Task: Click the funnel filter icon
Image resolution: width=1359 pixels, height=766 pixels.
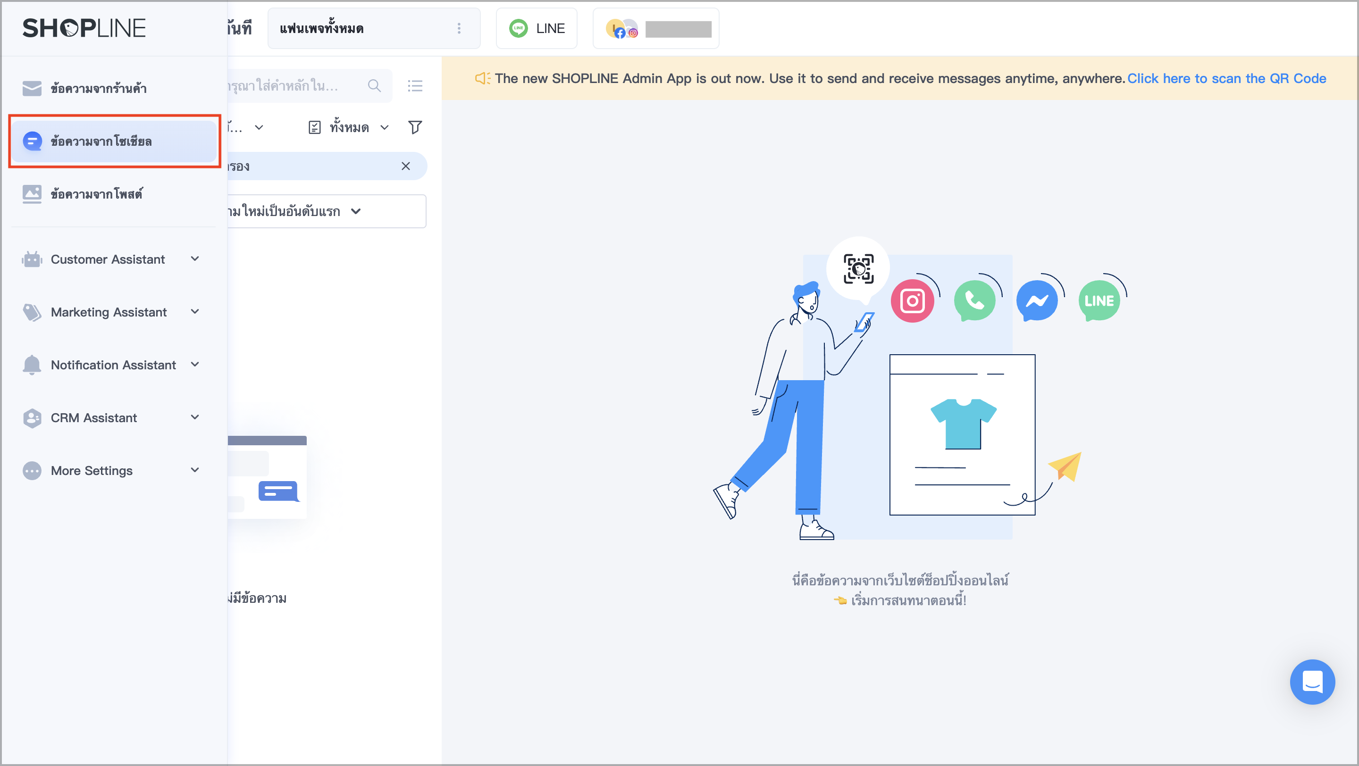Action: (415, 127)
